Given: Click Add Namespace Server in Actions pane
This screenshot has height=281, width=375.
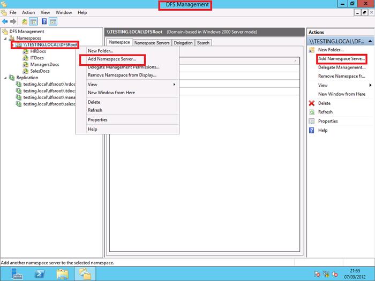Looking at the screenshot, I should 342,59.
